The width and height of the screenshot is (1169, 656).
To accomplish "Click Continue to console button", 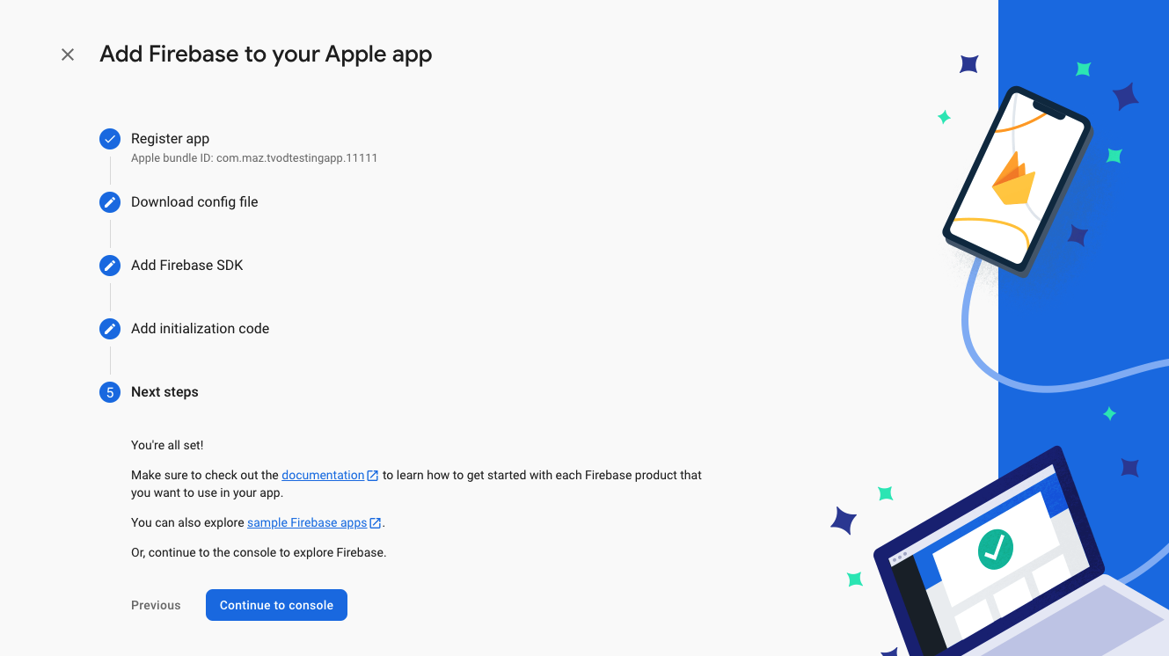I will [x=276, y=605].
